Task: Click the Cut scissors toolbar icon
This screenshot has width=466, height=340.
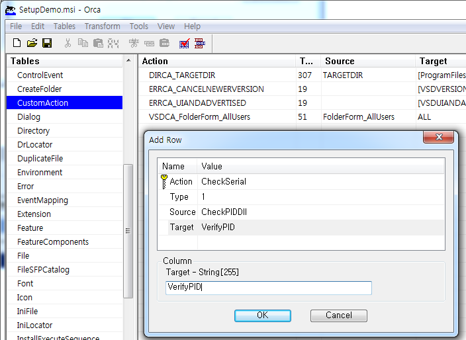Action: [68, 43]
